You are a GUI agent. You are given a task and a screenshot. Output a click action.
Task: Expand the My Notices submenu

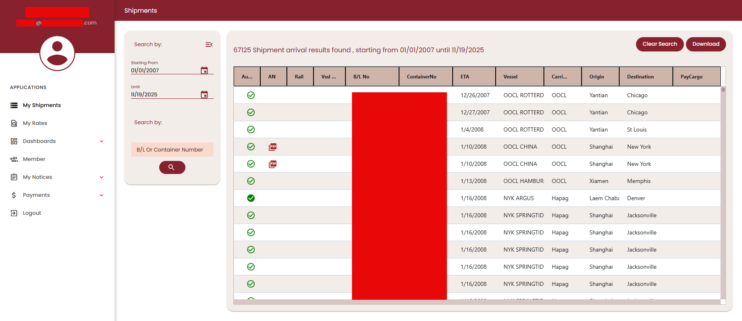pyautogui.click(x=101, y=177)
